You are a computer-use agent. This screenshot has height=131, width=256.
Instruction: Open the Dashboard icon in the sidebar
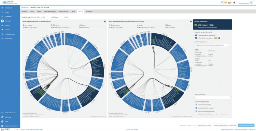[x=2, y=8]
